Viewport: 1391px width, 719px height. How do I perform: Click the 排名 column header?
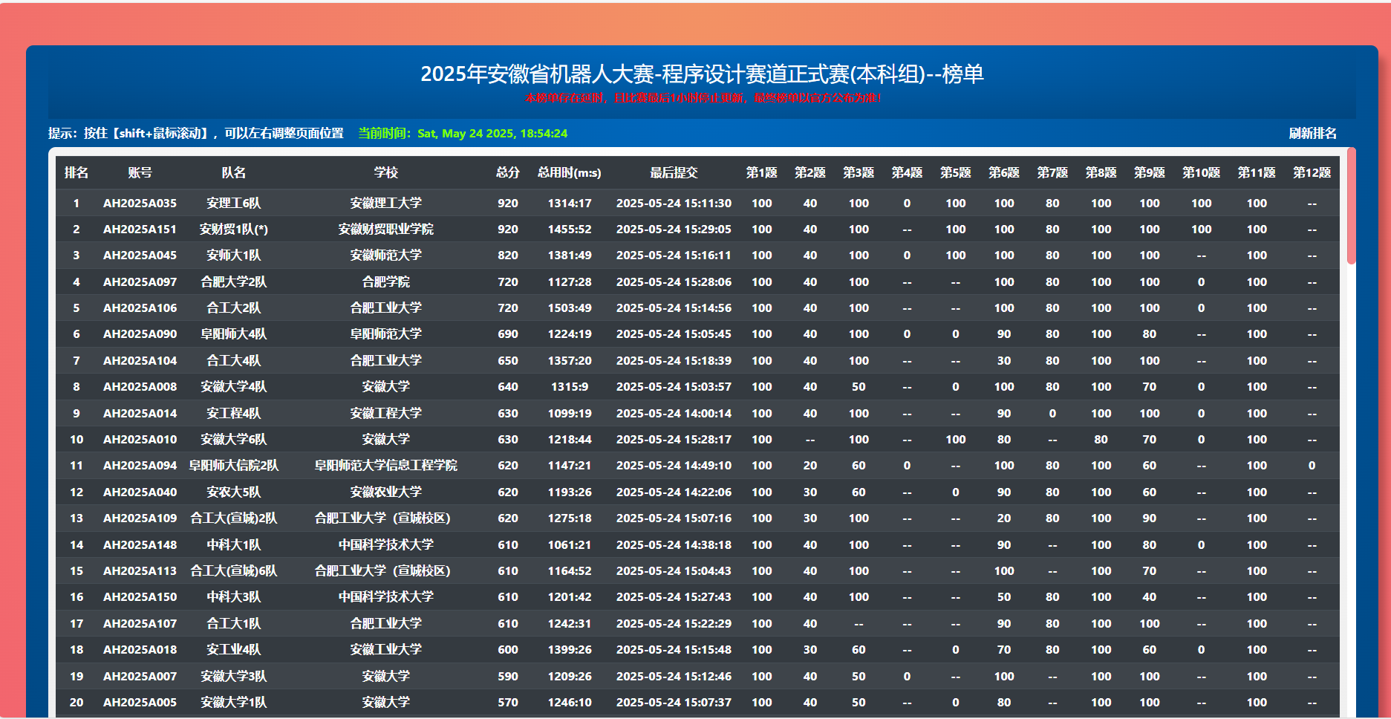coord(76,172)
